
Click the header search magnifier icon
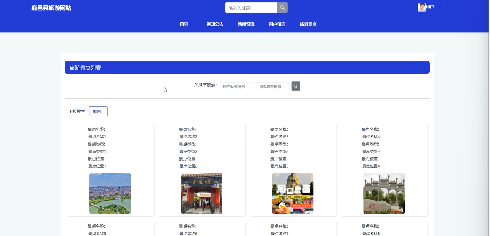pos(282,8)
